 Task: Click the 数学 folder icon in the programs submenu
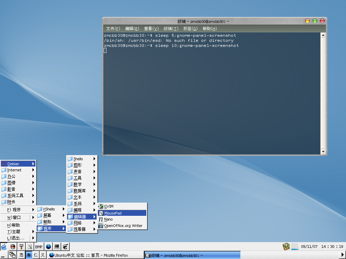coord(70,184)
